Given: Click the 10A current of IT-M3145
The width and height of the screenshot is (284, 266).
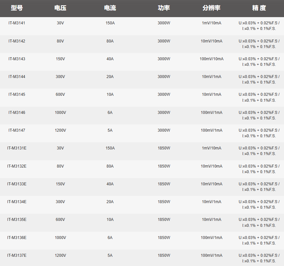Looking at the screenshot, I should [110, 94].
